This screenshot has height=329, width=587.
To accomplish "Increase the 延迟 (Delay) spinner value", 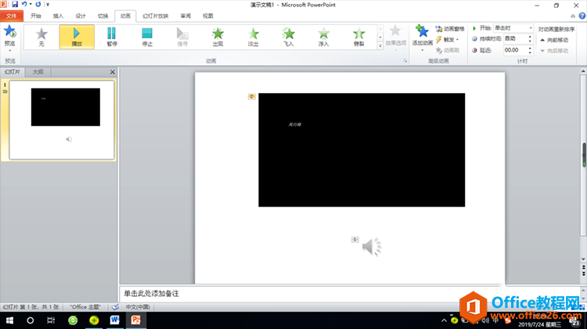I will click(x=531, y=48).
